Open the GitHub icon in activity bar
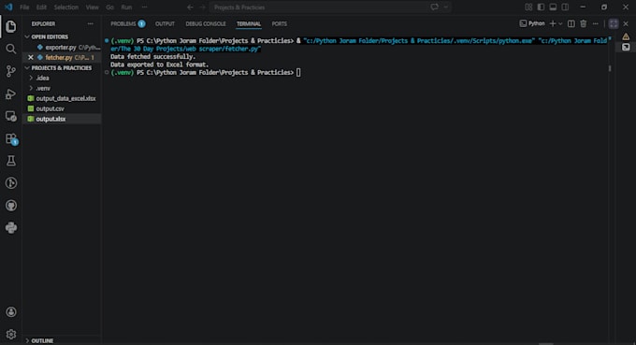Image resolution: width=636 pixels, height=345 pixels. pyautogui.click(x=11, y=206)
